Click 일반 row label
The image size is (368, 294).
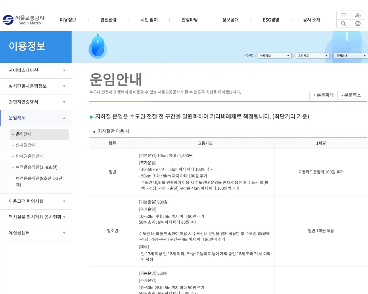[x=112, y=172]
